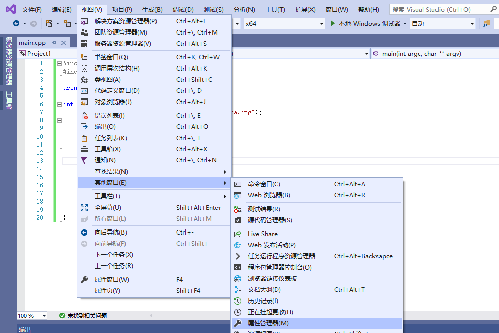Open 浏览器链接仪表板
The width and height of the screenshot is (499, 333).
click(x=317, y=278)
